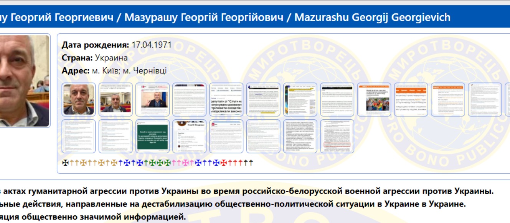Open the Facebook profile thumbnail Георгій Мазураш

pos(189,136)
